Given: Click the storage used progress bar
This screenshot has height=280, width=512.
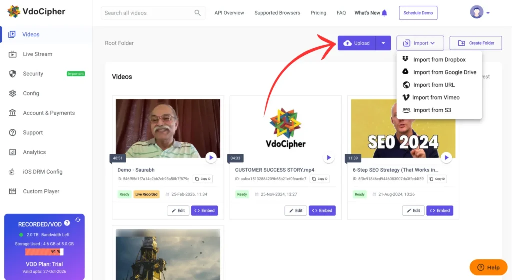Looking at the screenshot, I should pos(44,252).
